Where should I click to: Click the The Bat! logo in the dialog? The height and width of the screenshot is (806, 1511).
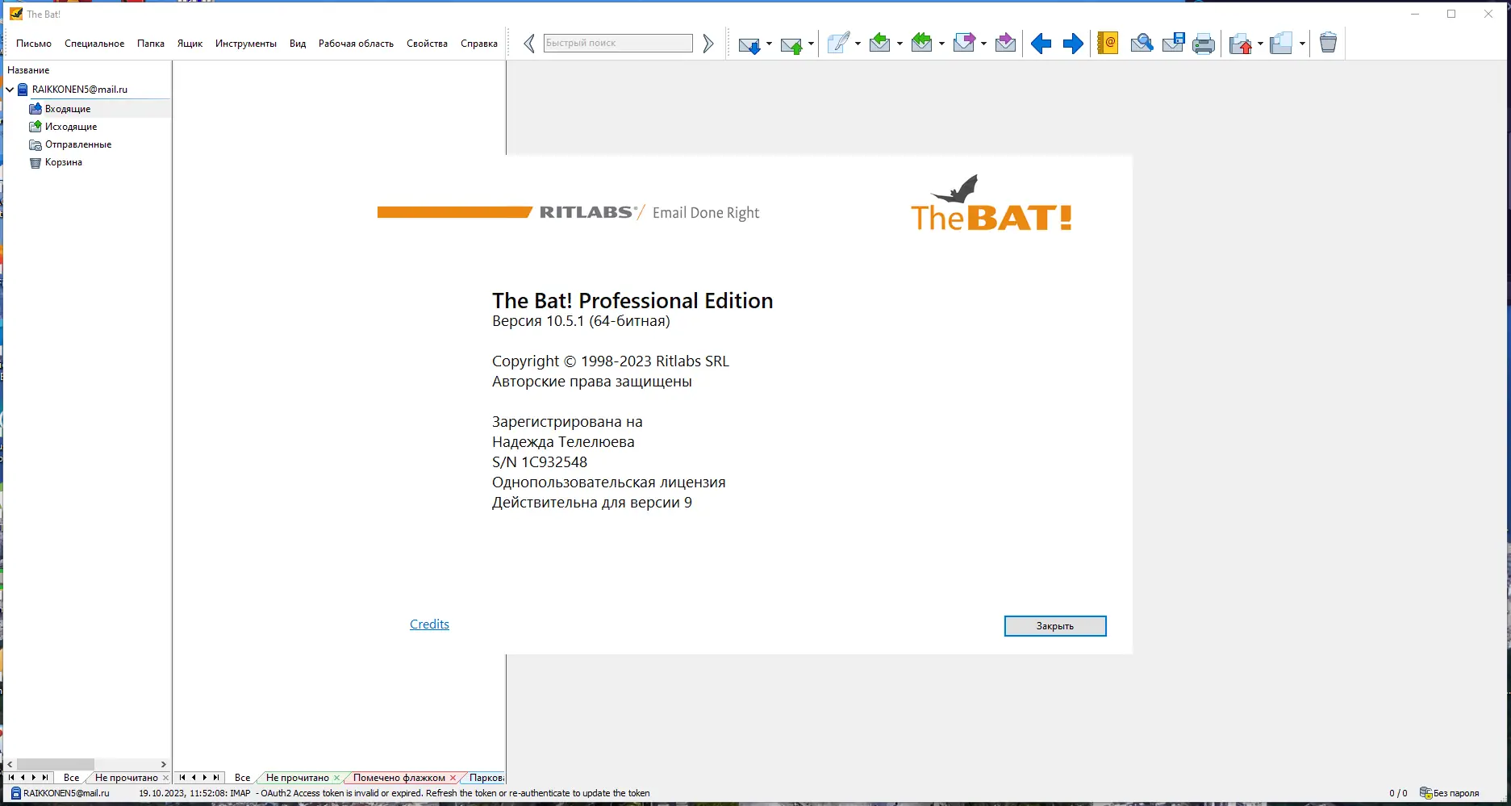click(x=991, y=203)
